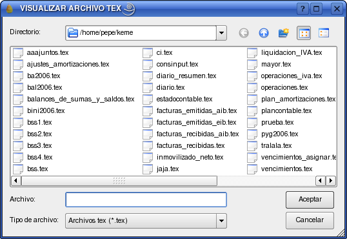Click the jaja.tex file name
Screen dimensions: 347x239
coord(168,169)
